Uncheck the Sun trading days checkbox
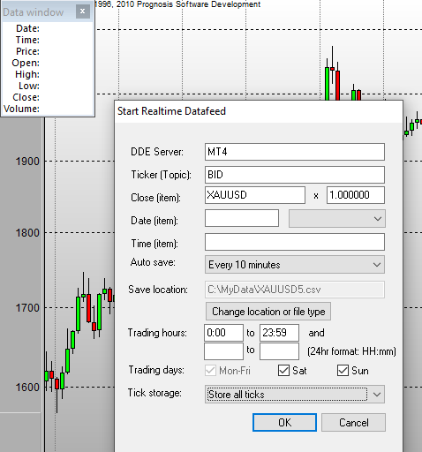The height and width of the screenshot is (452, 422). click(x=343, y=371)
